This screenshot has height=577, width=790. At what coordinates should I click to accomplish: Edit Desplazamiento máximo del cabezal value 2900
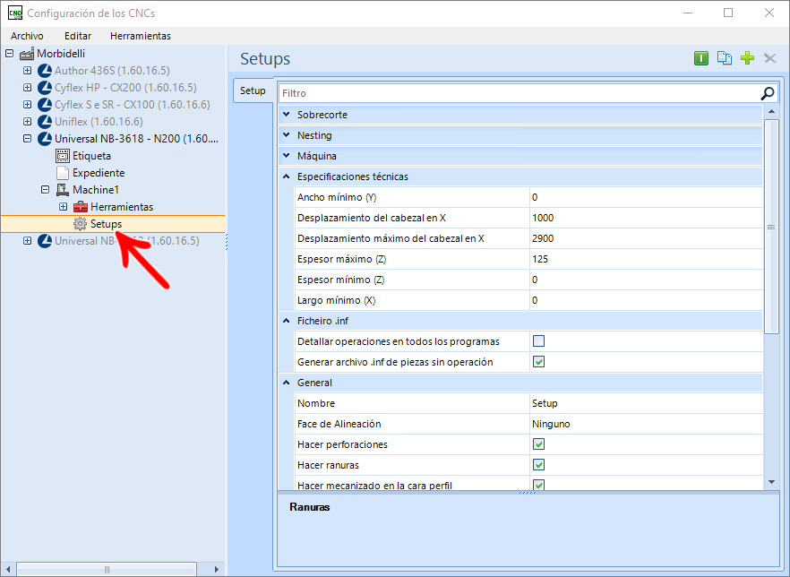click(646, 238)
